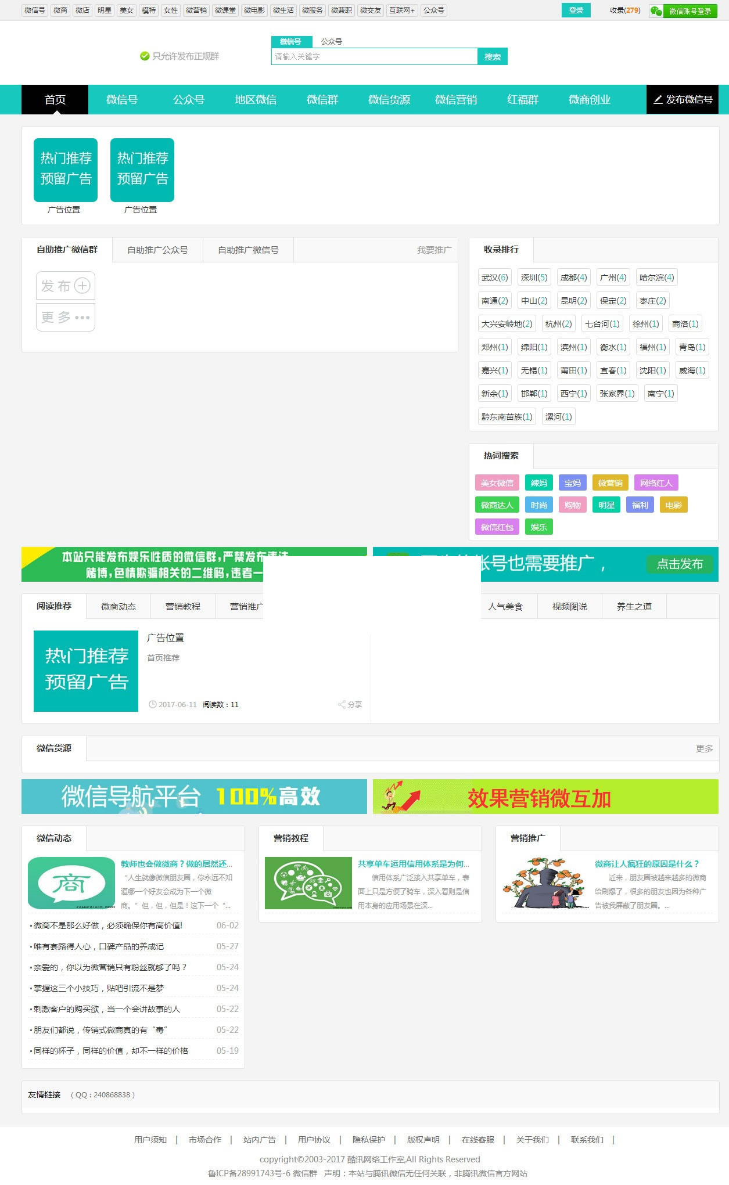Click into the keyword search input field
This screenshot has height=1185, width=729.
374,56
